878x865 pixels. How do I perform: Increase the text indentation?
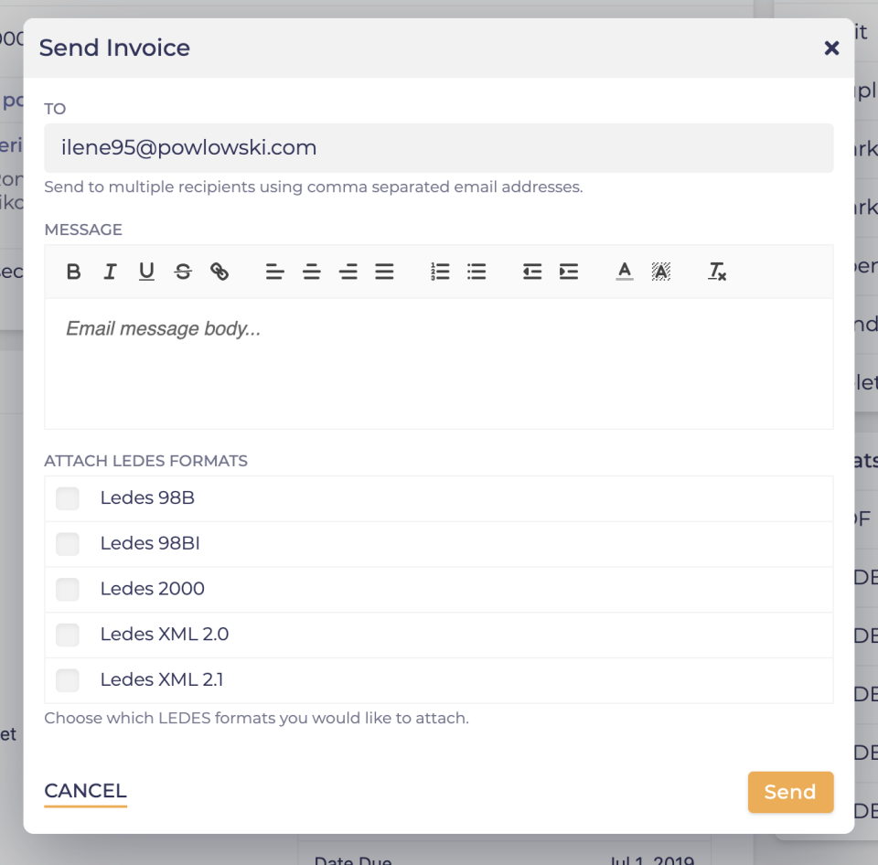coord(569,272)
